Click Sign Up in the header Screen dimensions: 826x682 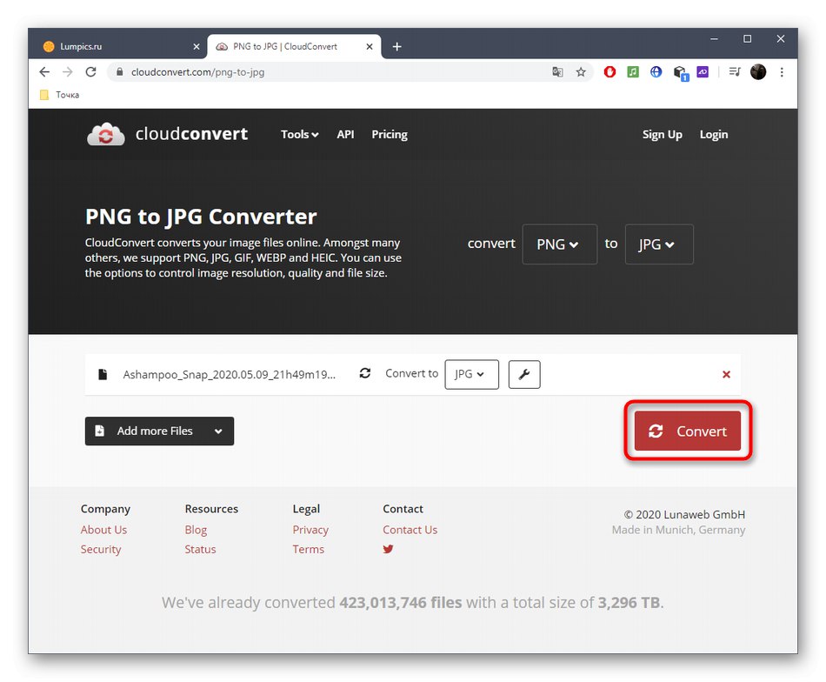[663, 134]
